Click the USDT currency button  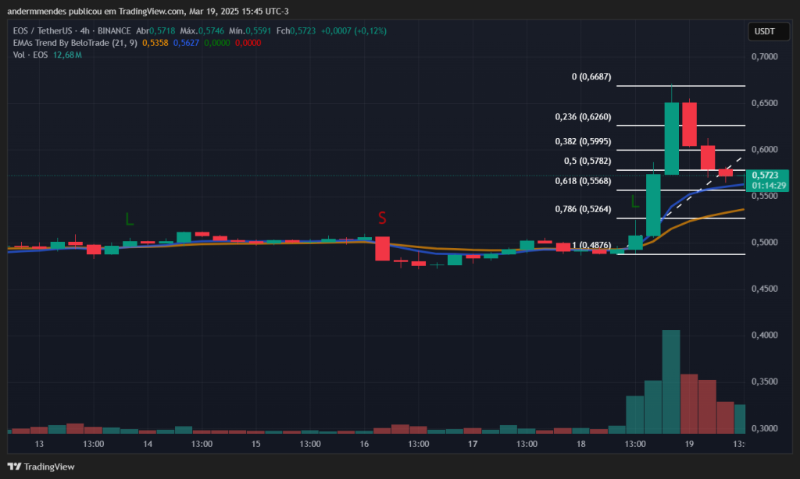[769, 31]
